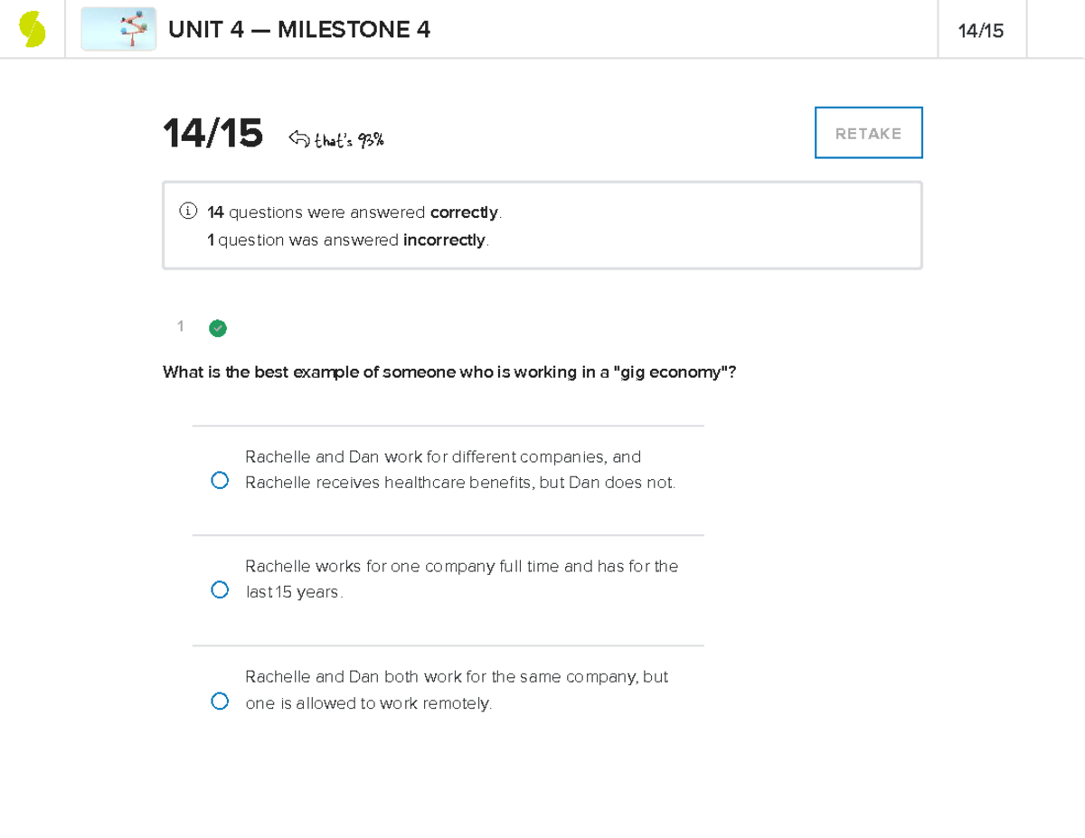
Task: Click the handwritten 'that's 93%' note
Action: click(x=349, y=139)
